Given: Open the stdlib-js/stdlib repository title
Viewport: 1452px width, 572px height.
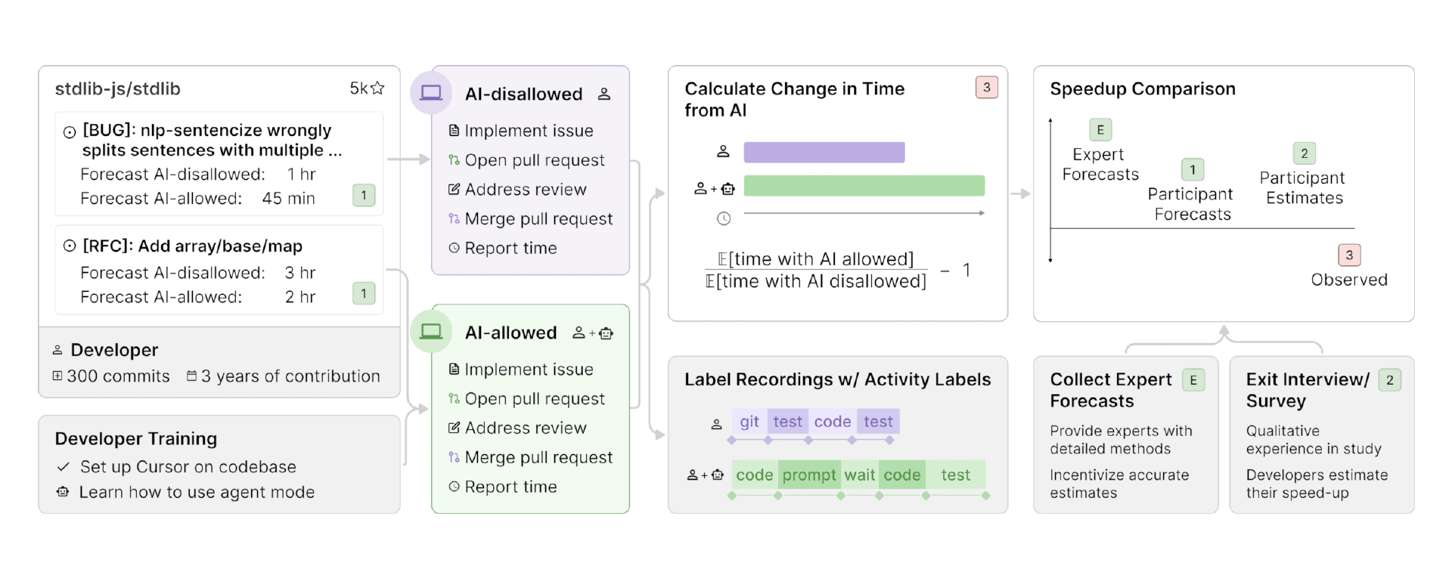Looking at the screenshot, I should point(118,88).
